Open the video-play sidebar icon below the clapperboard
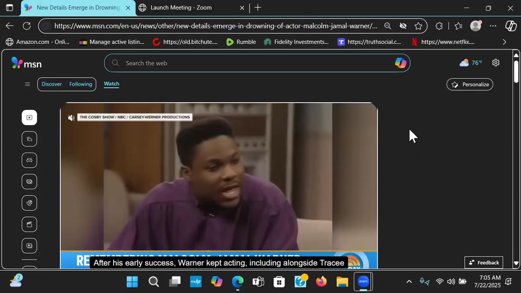 coord(29,246)
